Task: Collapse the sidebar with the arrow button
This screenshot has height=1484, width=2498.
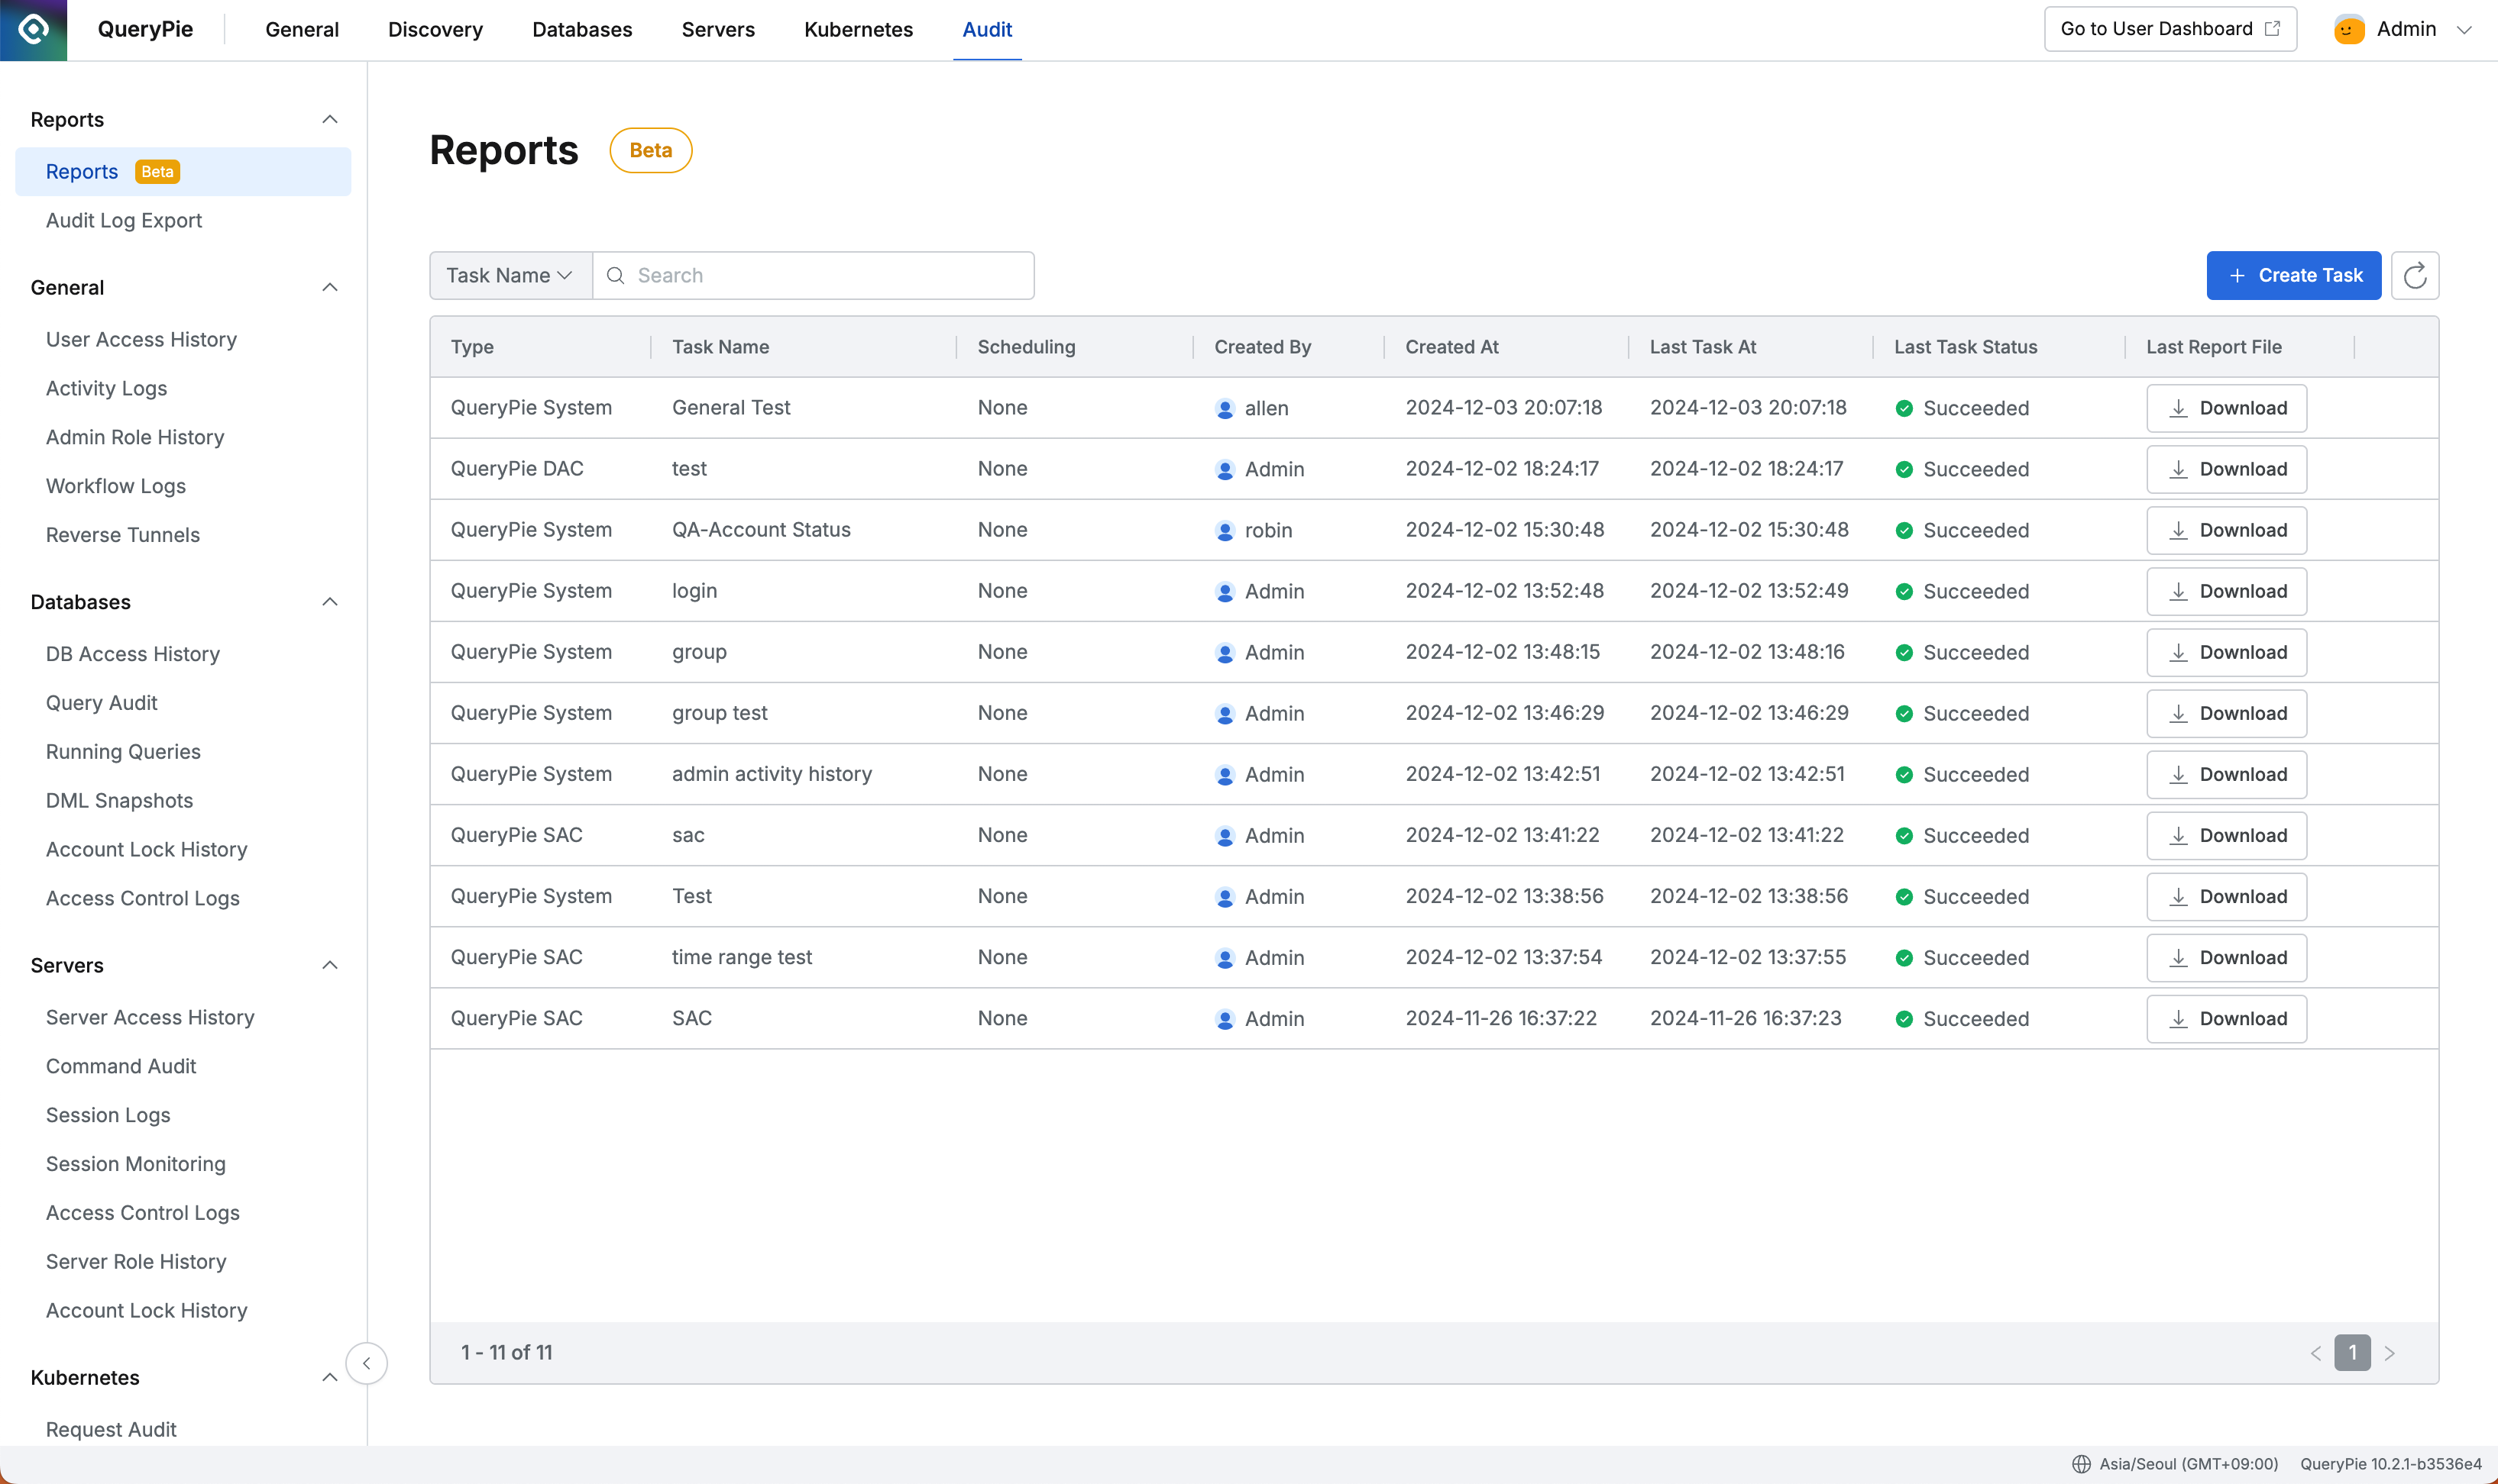Action: (x=366, y=1363)
